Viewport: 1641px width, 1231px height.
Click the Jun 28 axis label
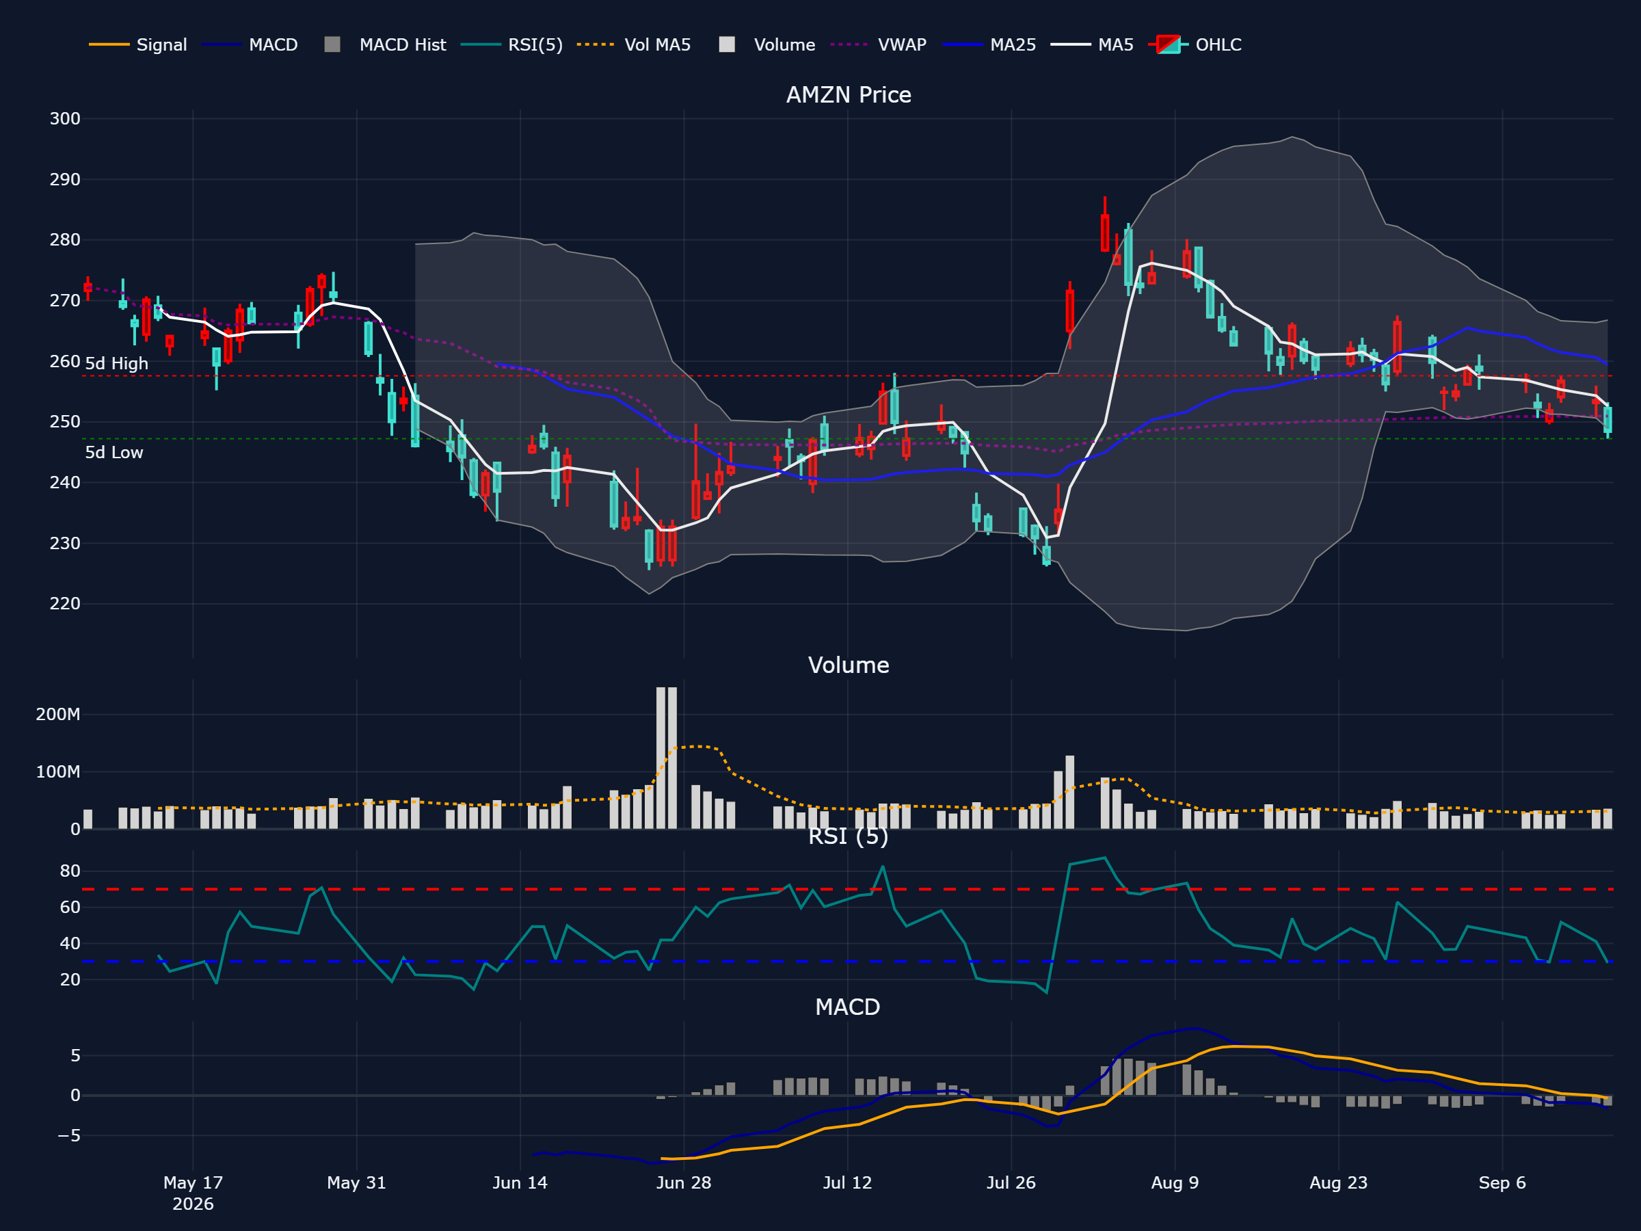pyautogui.click(x=684, y=1182)
